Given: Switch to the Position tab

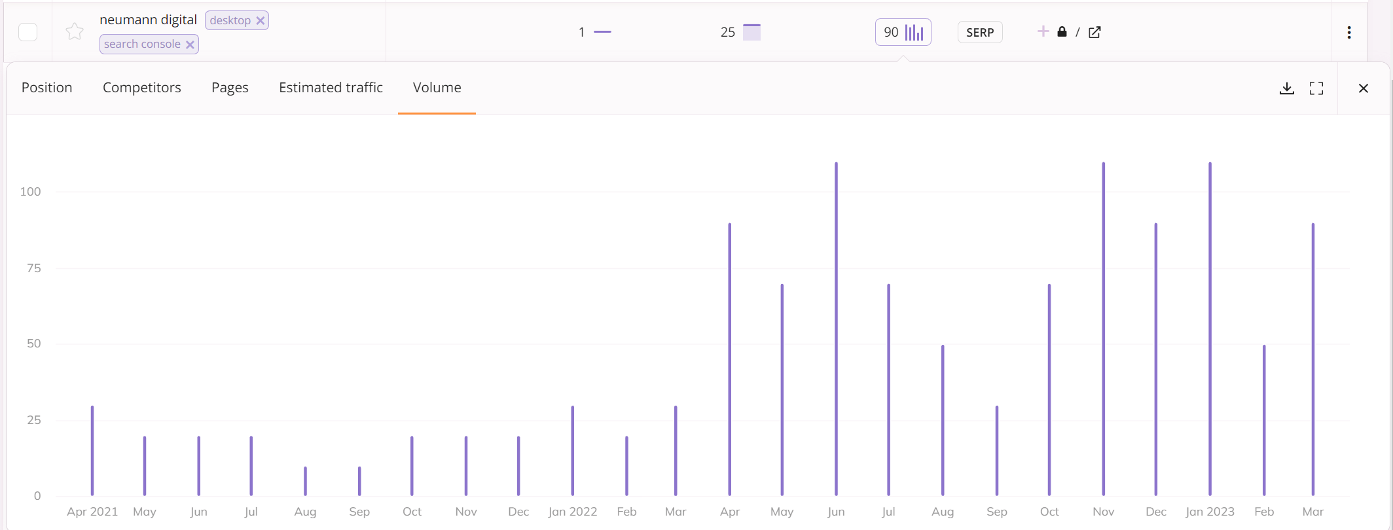Looking at the screenshot, I should [x=47, y=88].
